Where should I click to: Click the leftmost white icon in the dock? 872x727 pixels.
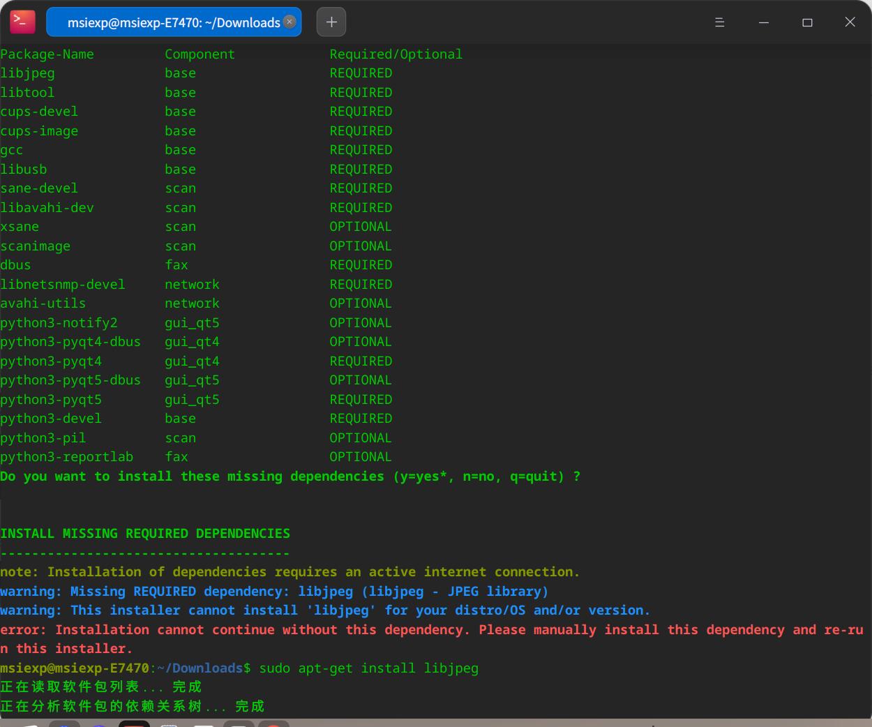(x=31, y=724)
